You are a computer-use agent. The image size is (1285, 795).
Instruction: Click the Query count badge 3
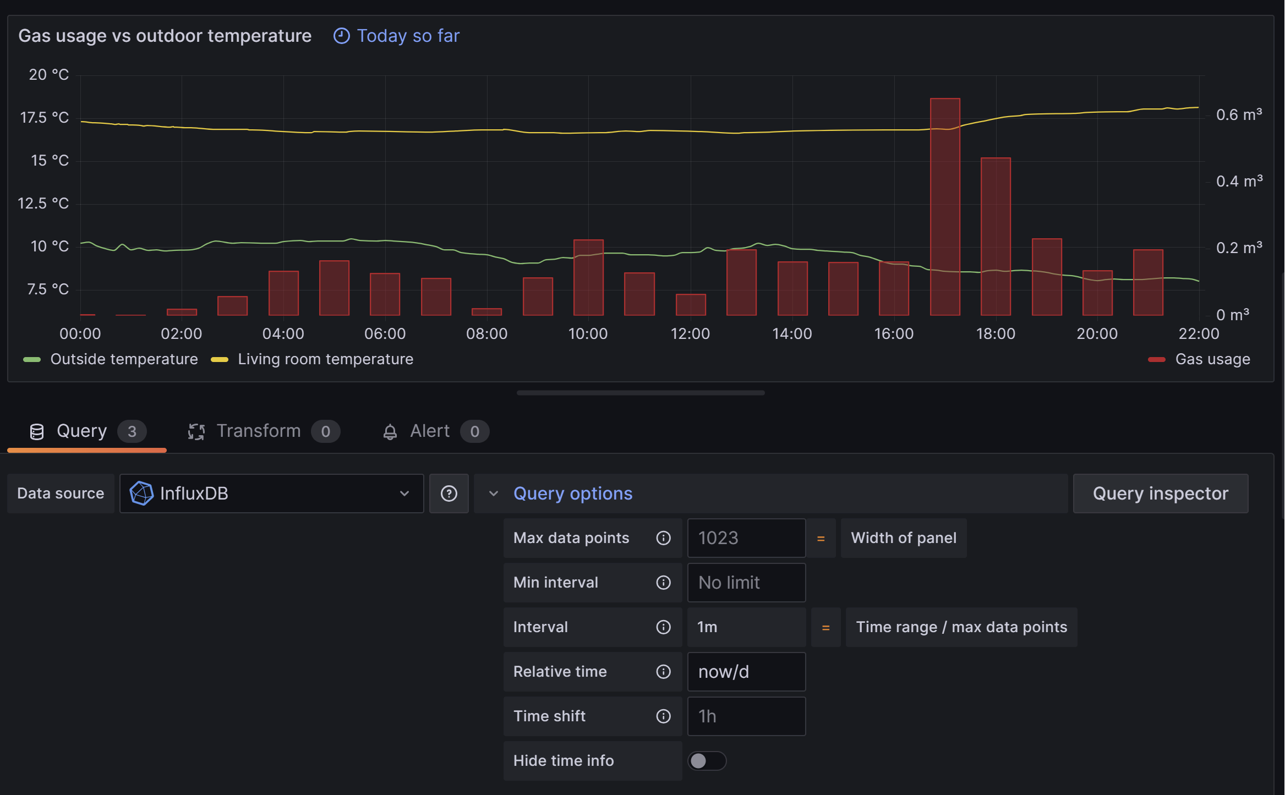(x=132, y=431)
